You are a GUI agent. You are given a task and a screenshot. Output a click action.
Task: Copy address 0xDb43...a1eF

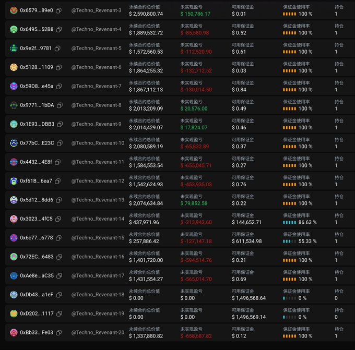point(59,295)
